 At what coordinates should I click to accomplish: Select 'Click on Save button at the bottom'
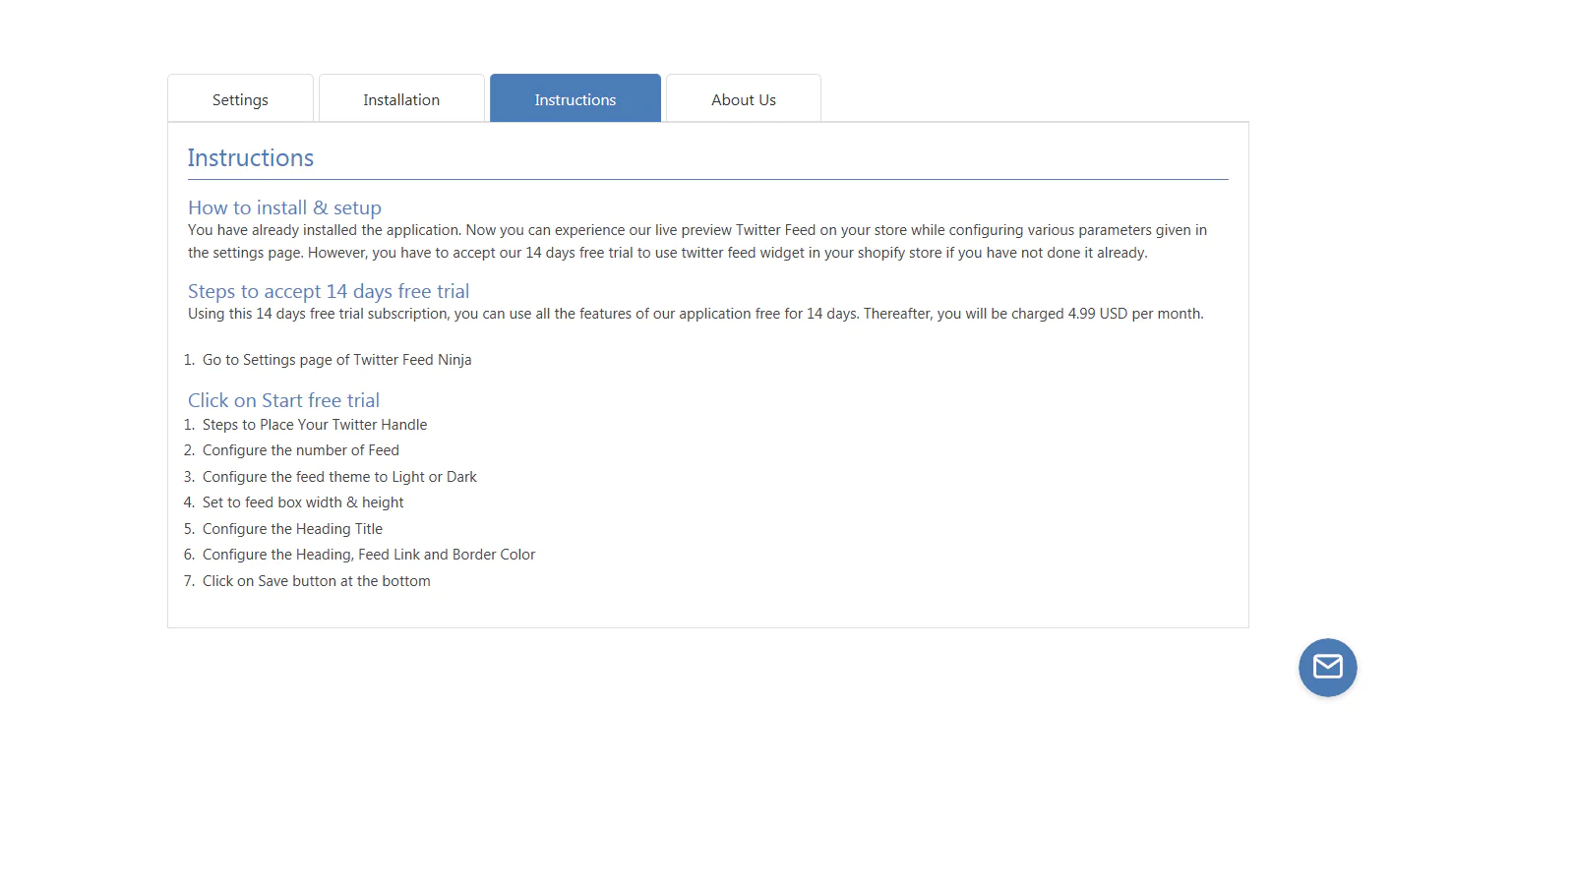click(317, 581)
